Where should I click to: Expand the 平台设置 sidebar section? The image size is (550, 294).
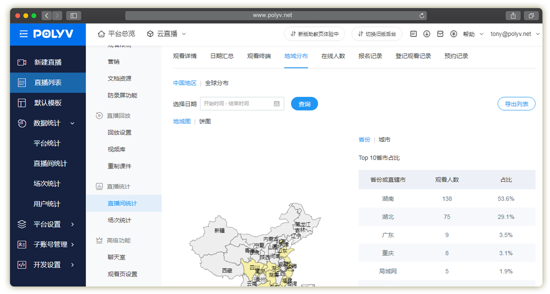click(47, 224)
